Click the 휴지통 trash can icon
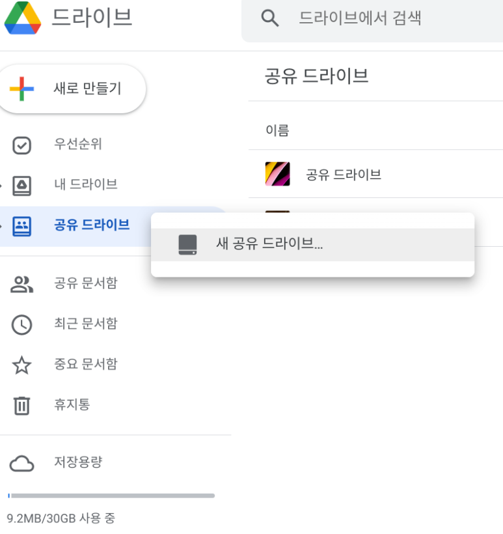Viewport: 503px width, 534px height. [x=21, y=406]
